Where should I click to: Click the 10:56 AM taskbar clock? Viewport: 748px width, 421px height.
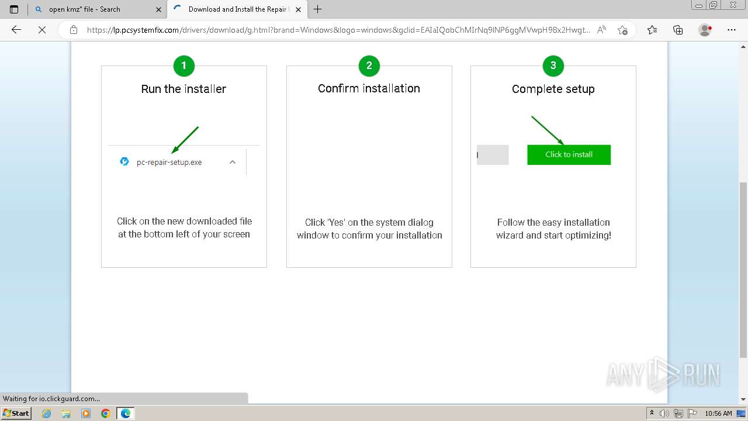pos(718,413)
